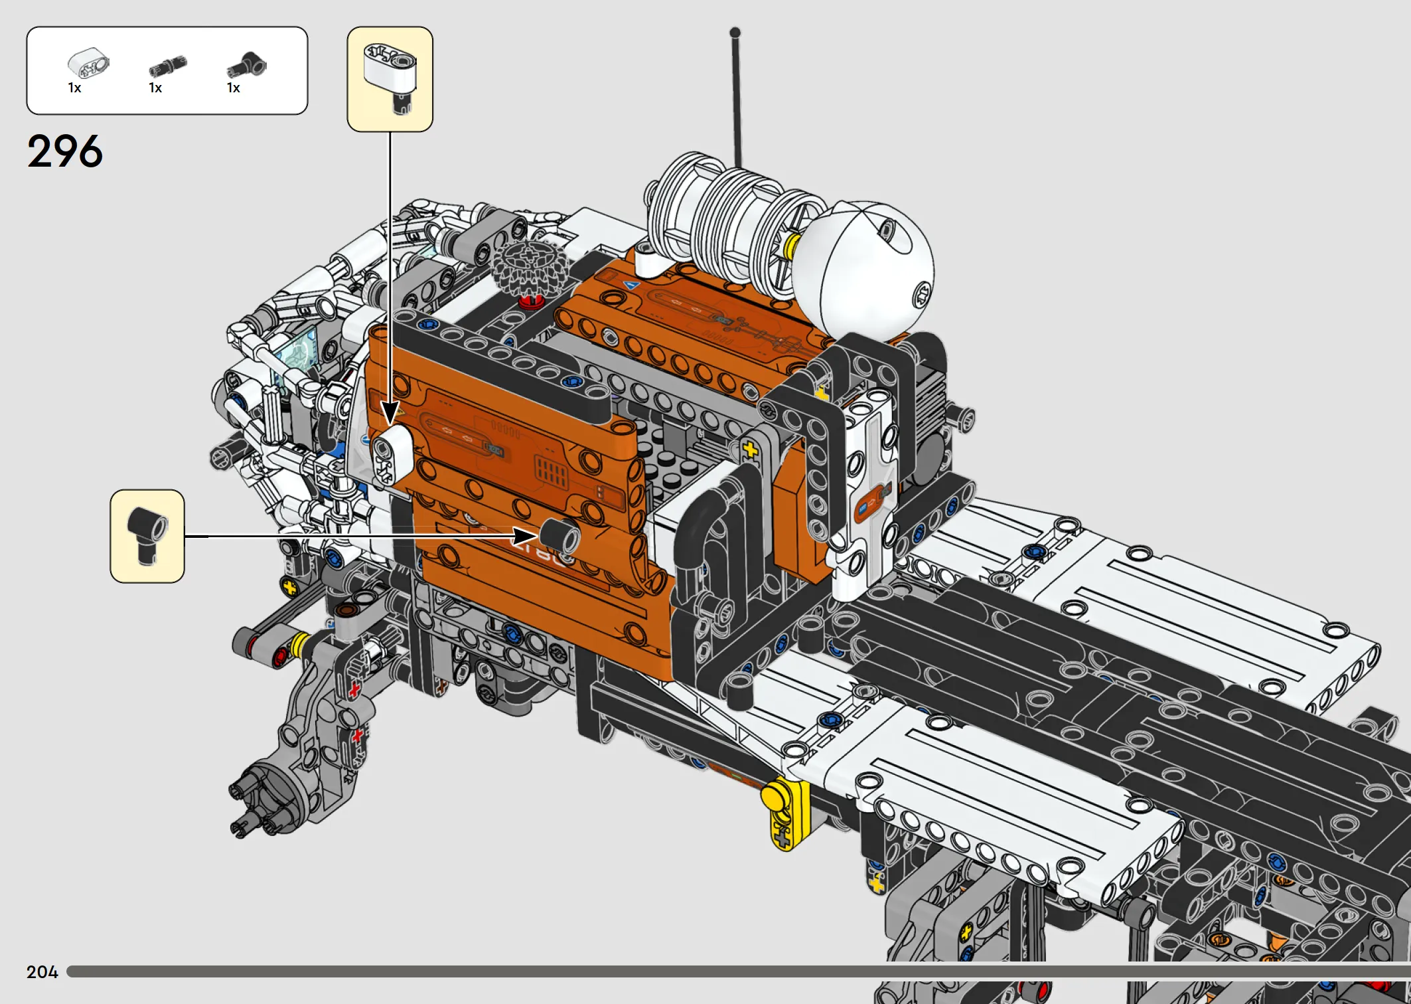Click the '1x' label under elbow connector

coord(234,88)
